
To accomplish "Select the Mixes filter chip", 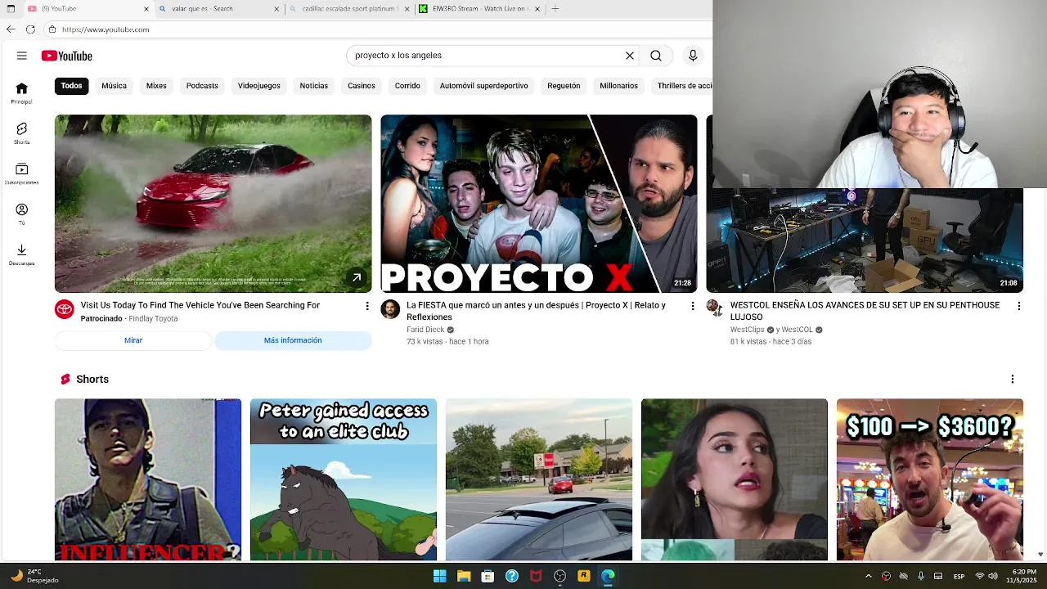I will coord(156,85).
